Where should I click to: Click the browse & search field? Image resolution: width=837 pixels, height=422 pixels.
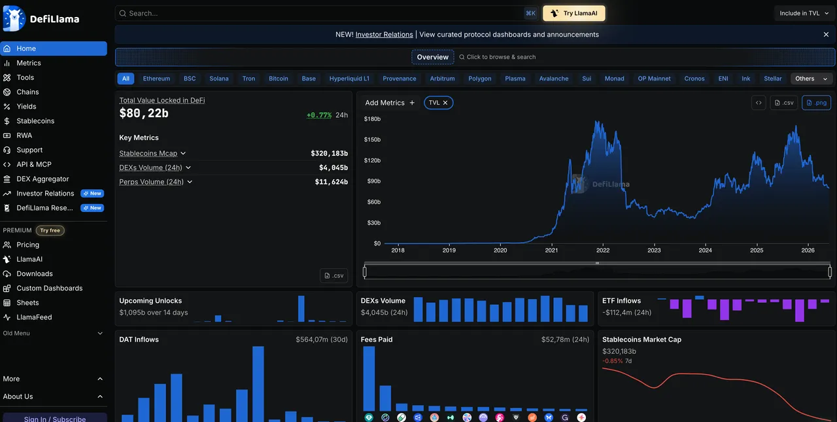497,57
